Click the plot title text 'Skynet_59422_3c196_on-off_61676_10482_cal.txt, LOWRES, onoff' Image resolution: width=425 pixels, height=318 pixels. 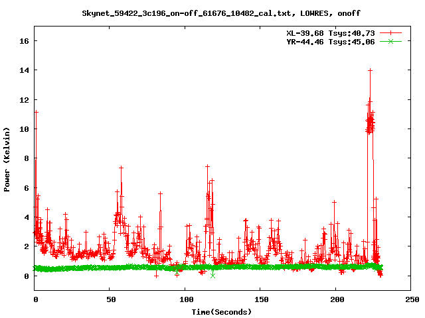click(221, 13)
